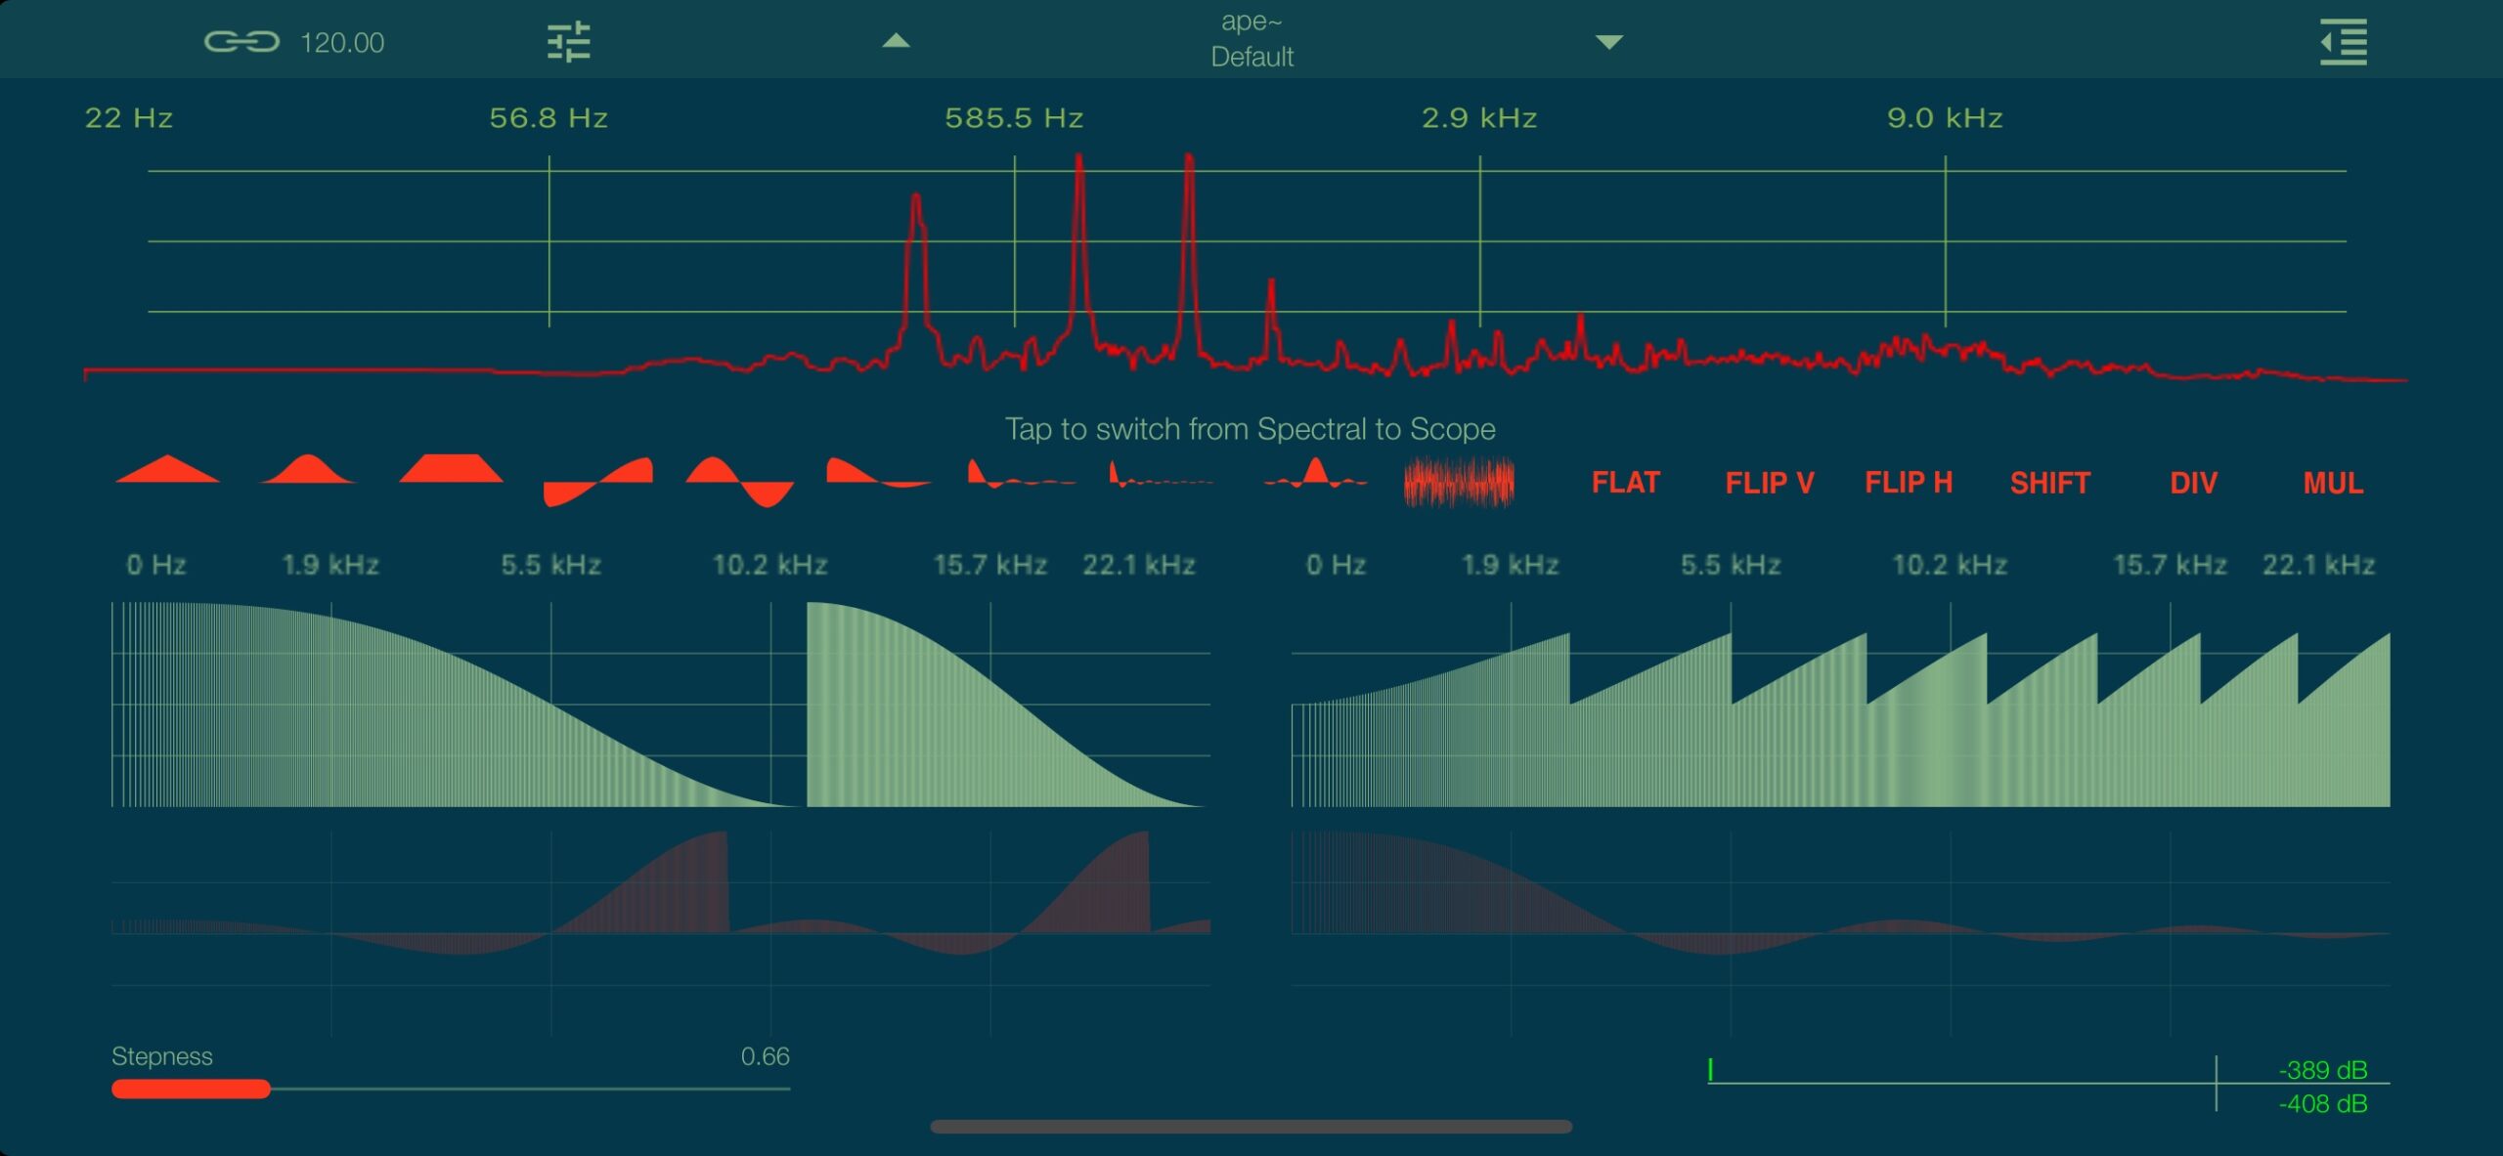Click the 2.9 kHz spectrum marker label
Viewport: 2503px width, 1156px height.
click(1479, 118)
